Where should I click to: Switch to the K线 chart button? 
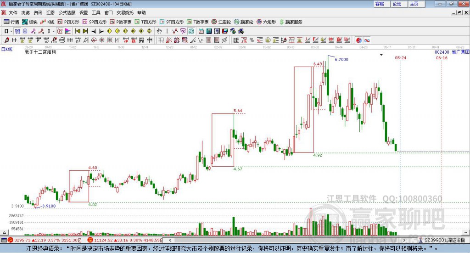(x=47, y=22)
